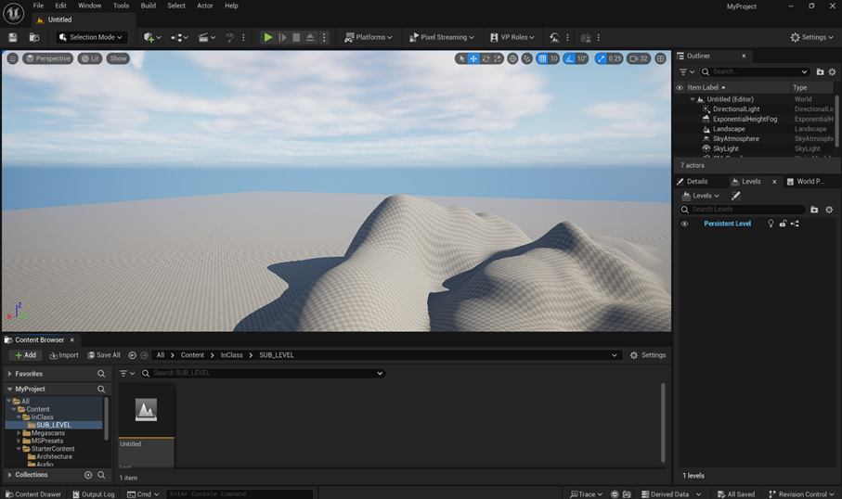The height and width of the screenshot is (499, 842).
Task: Collapse the Untitled (Editor) world row
Action: click(x=693, y=99)
